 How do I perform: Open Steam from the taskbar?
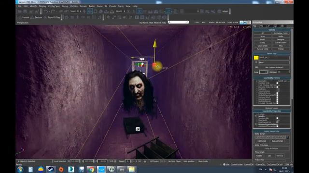click(51, 170)
